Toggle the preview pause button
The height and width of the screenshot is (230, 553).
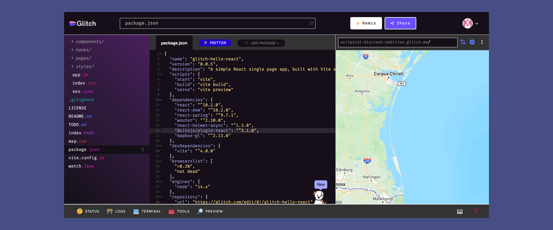click(x=472, y=42)
